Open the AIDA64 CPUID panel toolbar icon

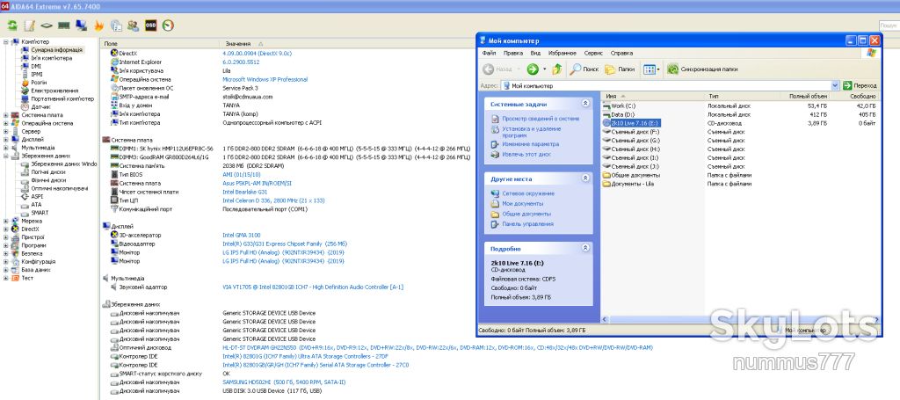pyautogui.click(x=116, y=25)
